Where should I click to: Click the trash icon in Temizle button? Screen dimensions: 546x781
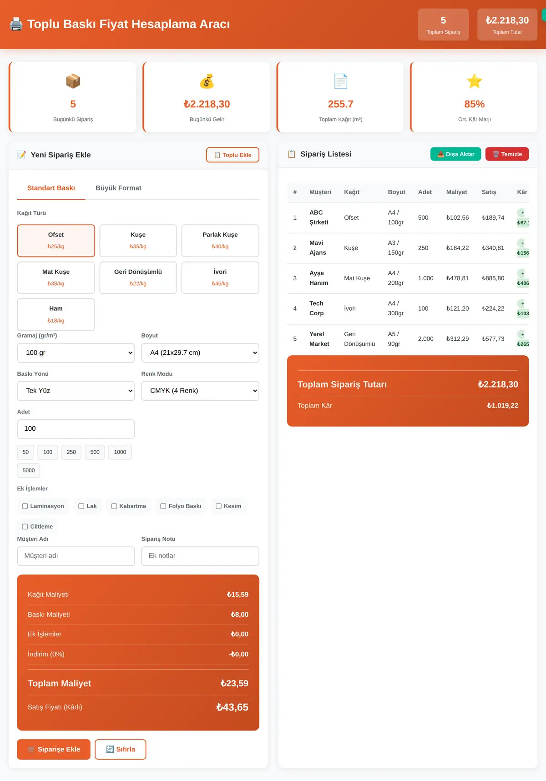tap(496, 154)
